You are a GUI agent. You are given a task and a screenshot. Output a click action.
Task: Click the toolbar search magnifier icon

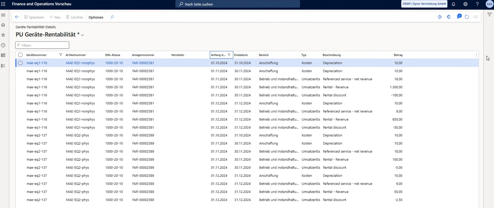[112, 17]
